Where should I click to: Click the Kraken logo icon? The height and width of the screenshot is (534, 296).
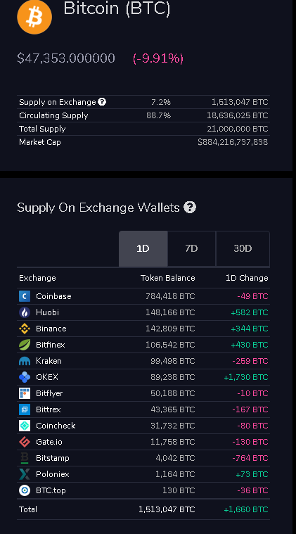click(25, 361)
